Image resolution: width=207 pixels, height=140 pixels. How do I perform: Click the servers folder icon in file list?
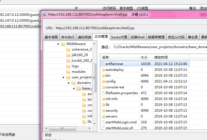click(103, 116)
